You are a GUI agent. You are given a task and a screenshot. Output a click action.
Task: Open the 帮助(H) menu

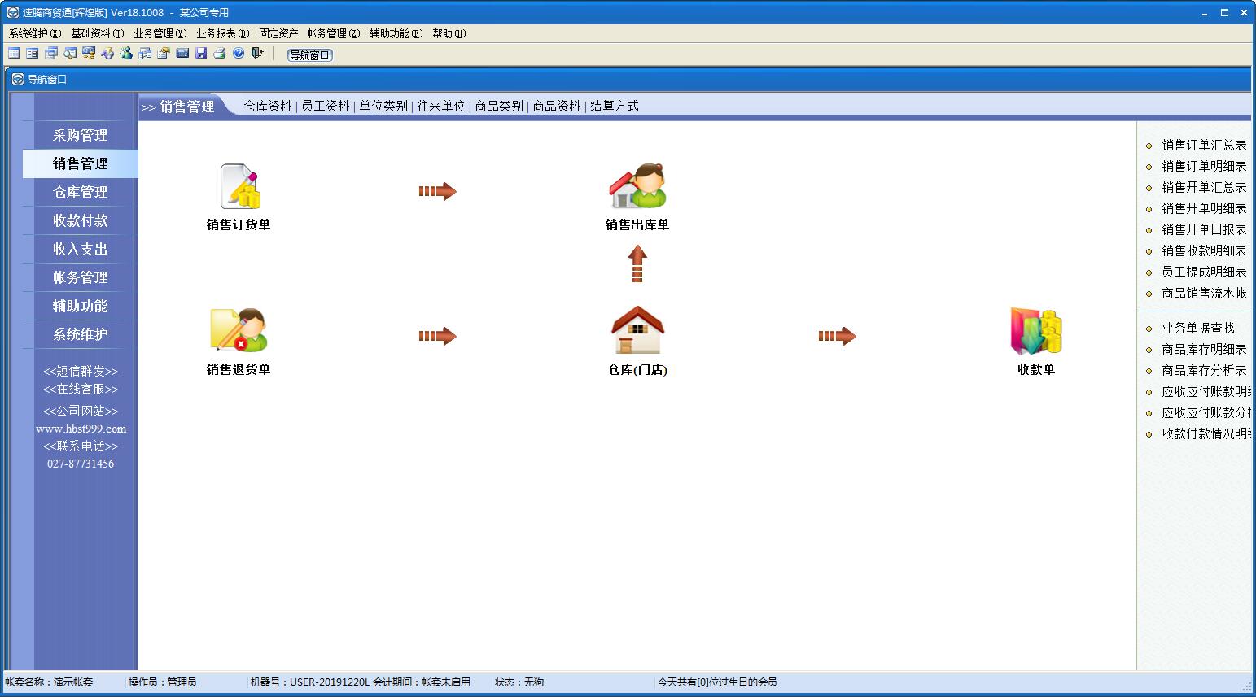(449, 33)
